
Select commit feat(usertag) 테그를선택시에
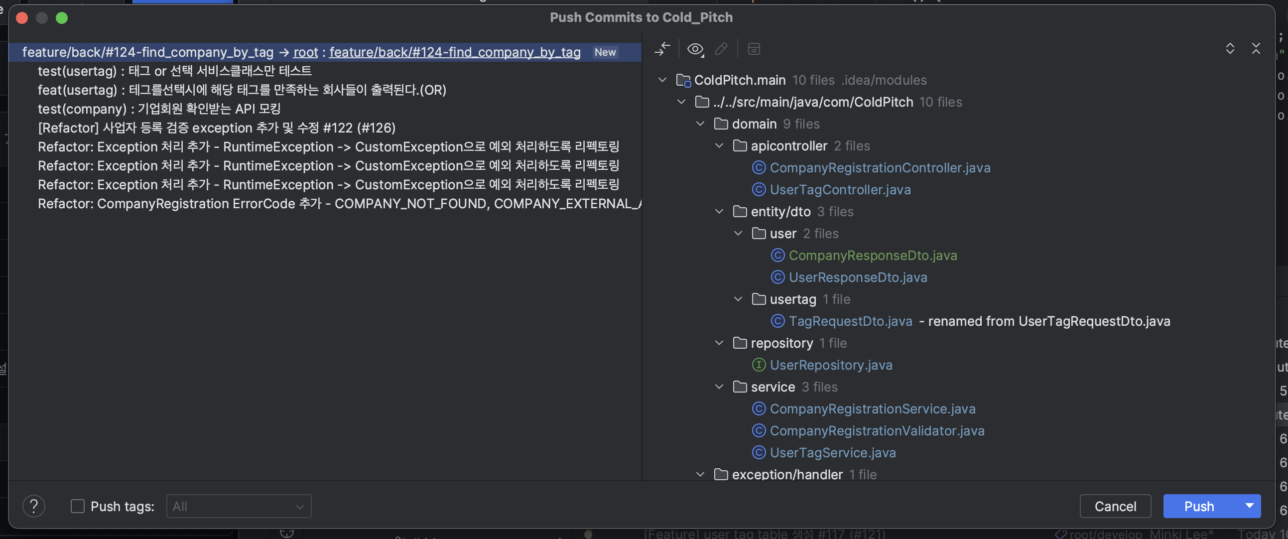point(242,90)
